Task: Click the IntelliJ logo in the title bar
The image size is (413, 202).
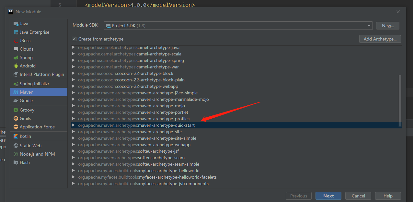Action: (x=11, y=12)
